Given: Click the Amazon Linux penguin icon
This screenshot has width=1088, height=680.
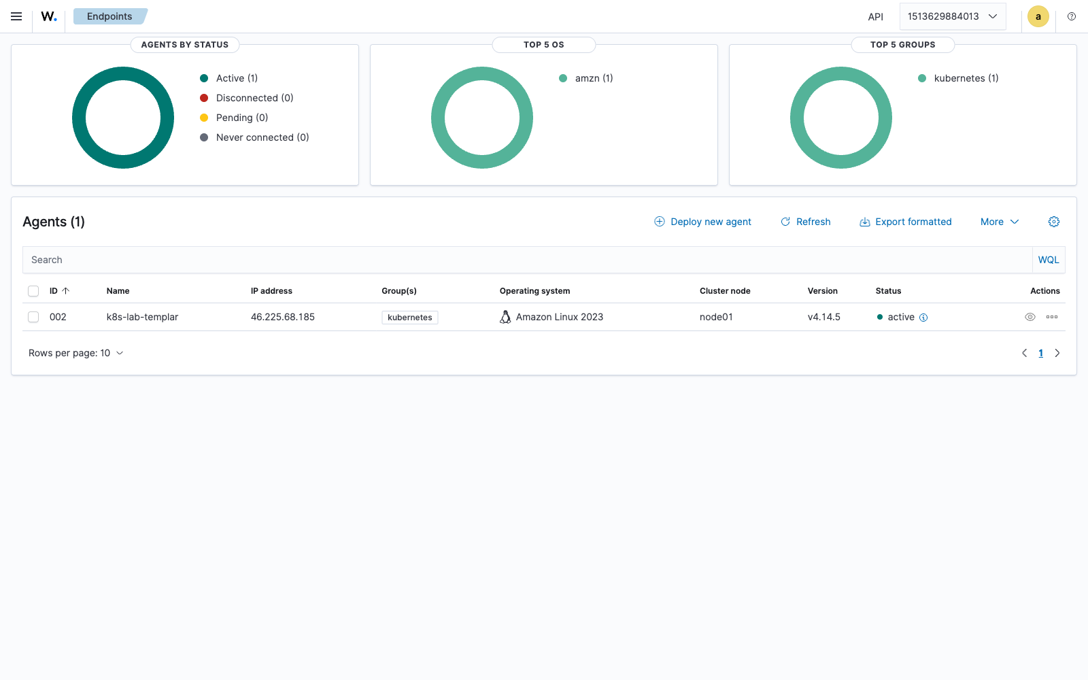Looking at the screenshot, I should [x=505, y=317].
